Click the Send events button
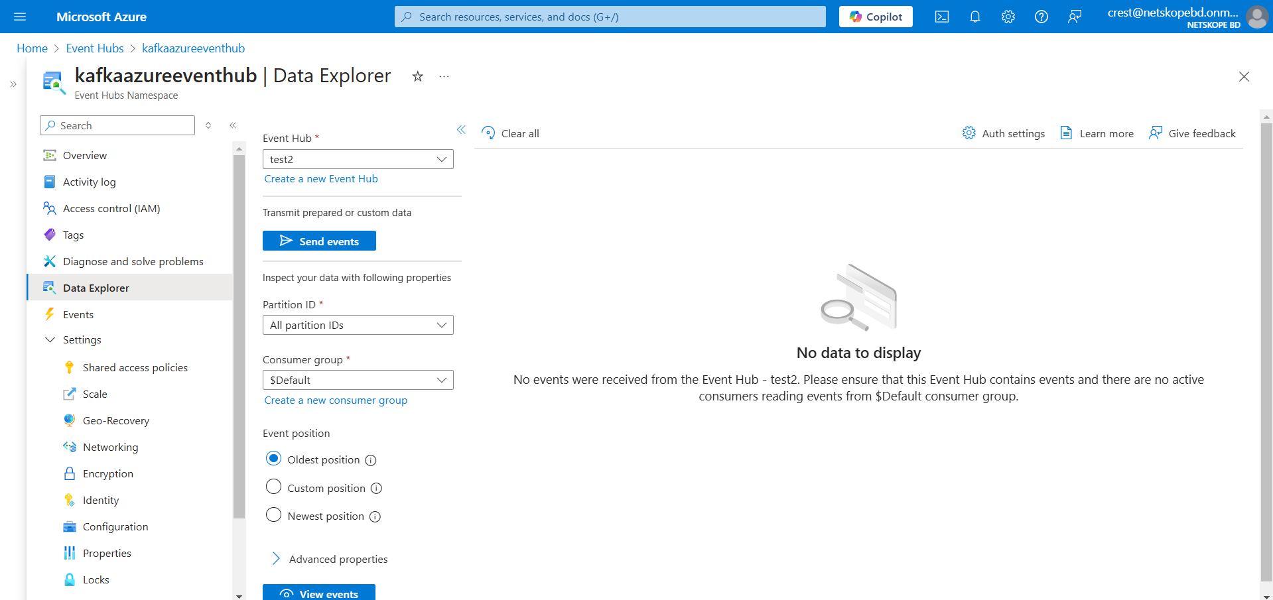Image resolution: width=1273 pixels, height=600 pixels. point(319,241)
